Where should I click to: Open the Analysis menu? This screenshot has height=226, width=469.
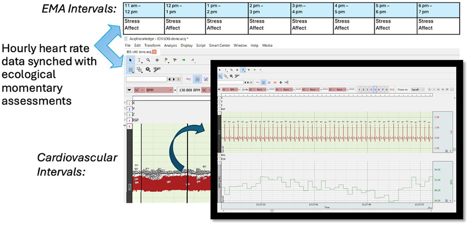171,45
